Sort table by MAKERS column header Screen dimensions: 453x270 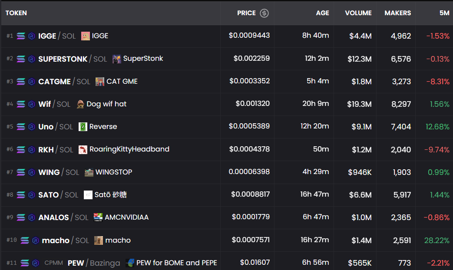(397, 13)
